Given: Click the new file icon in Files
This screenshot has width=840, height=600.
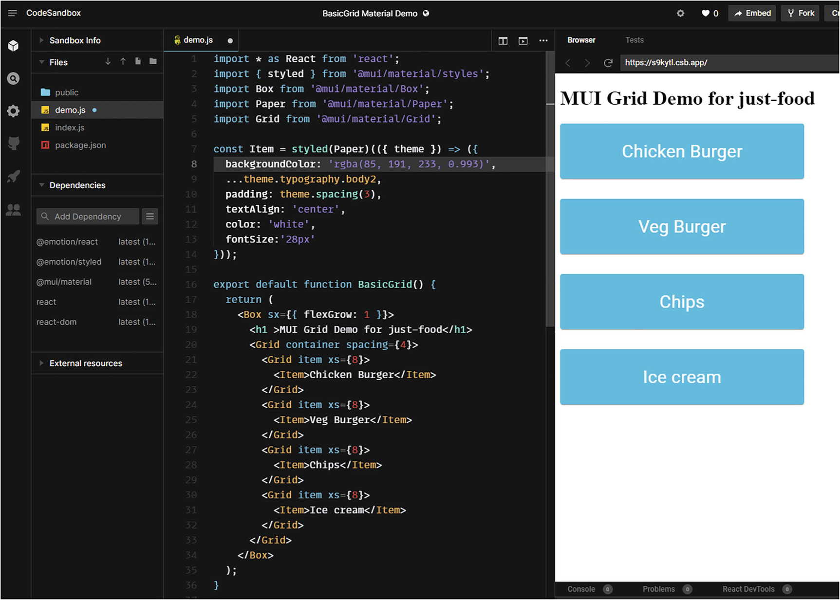Looking at the screenshot, I should coord(138,61).
